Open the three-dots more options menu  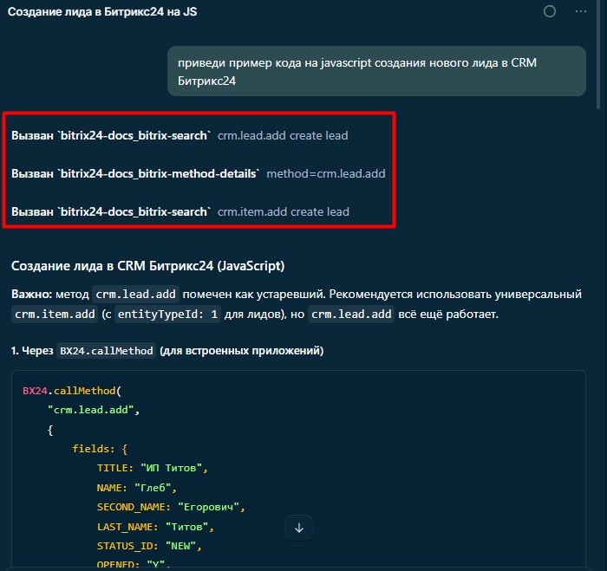click(x=581, y=11)
